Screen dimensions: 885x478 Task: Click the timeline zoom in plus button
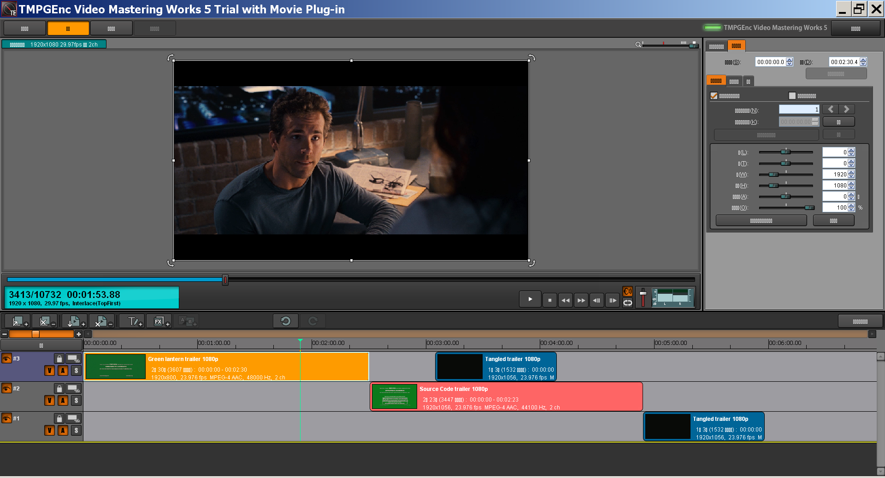click(79, 334)
